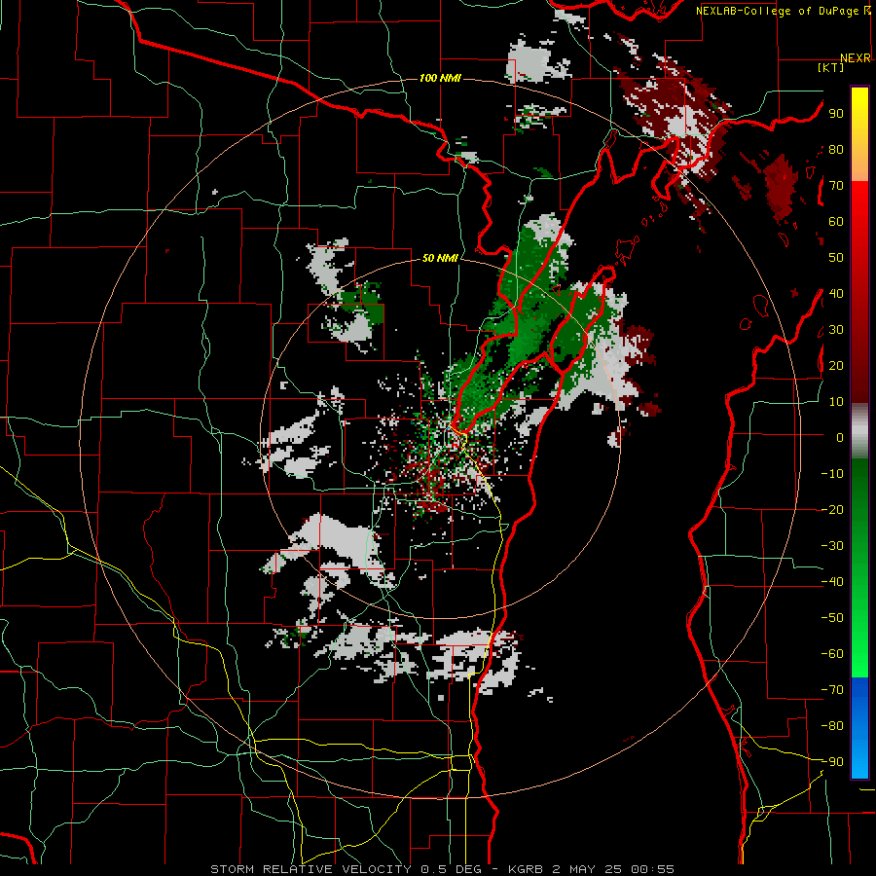
Task: Select the 40 value on the velocity scale
Action: pos(836,293)
